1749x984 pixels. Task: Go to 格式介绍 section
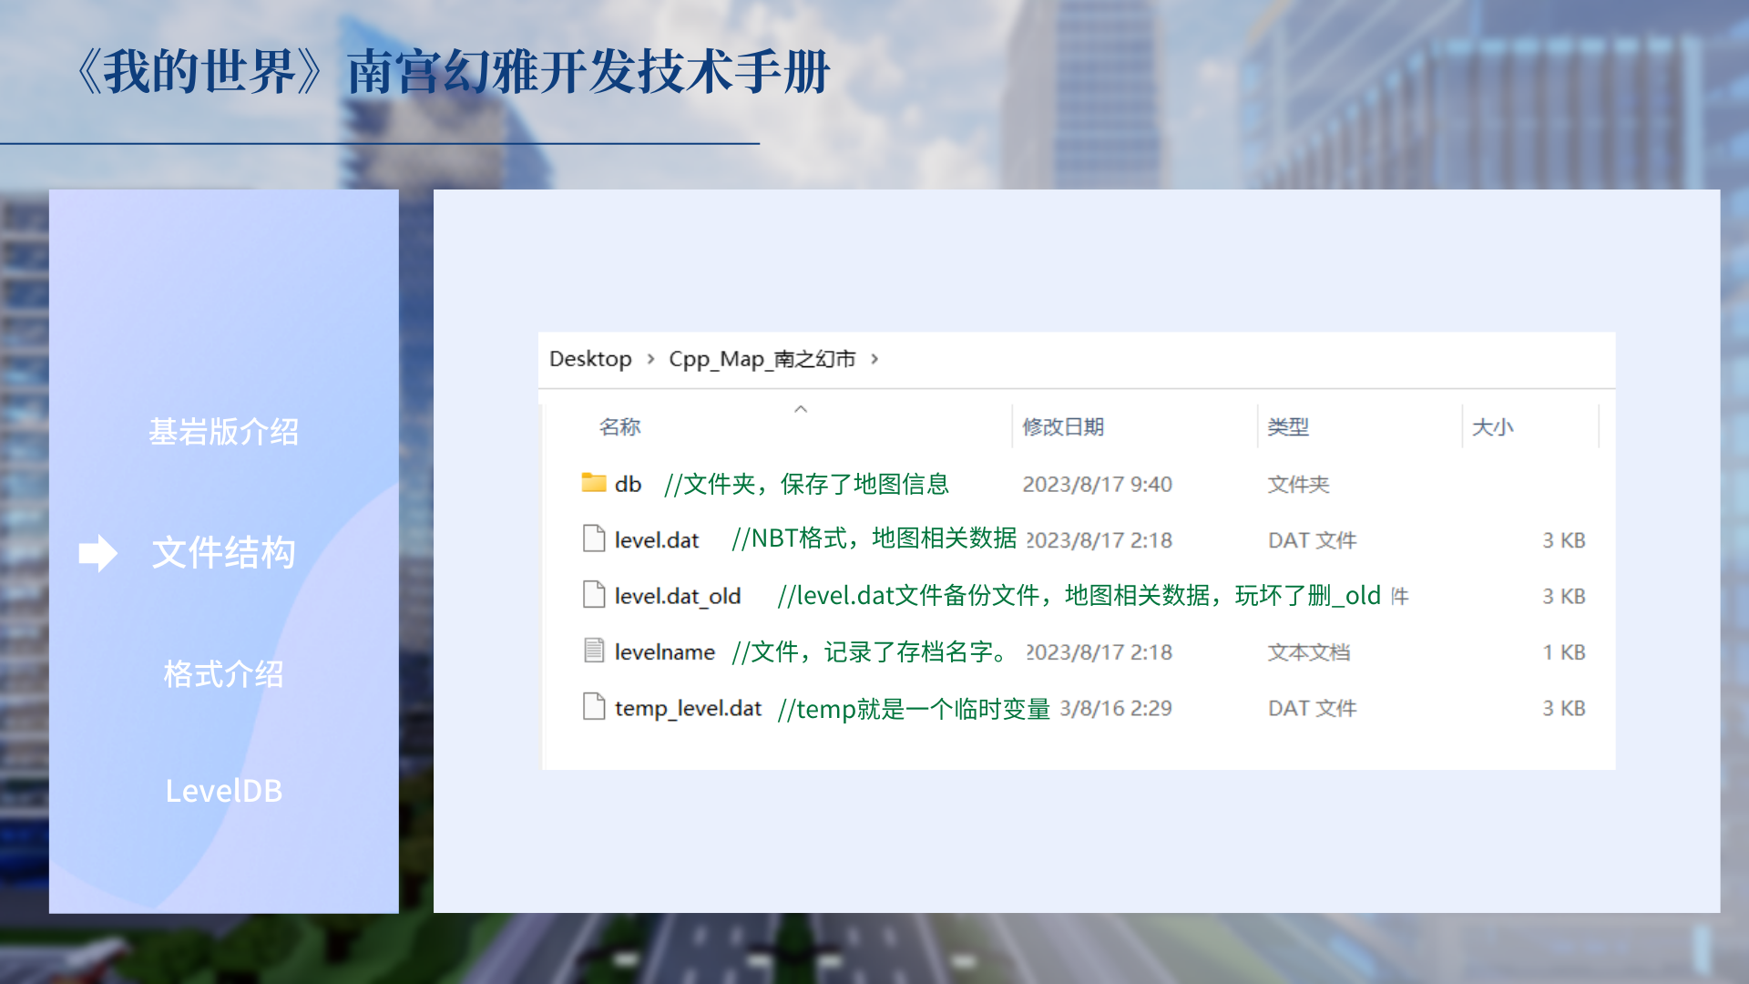coord(223,674)
